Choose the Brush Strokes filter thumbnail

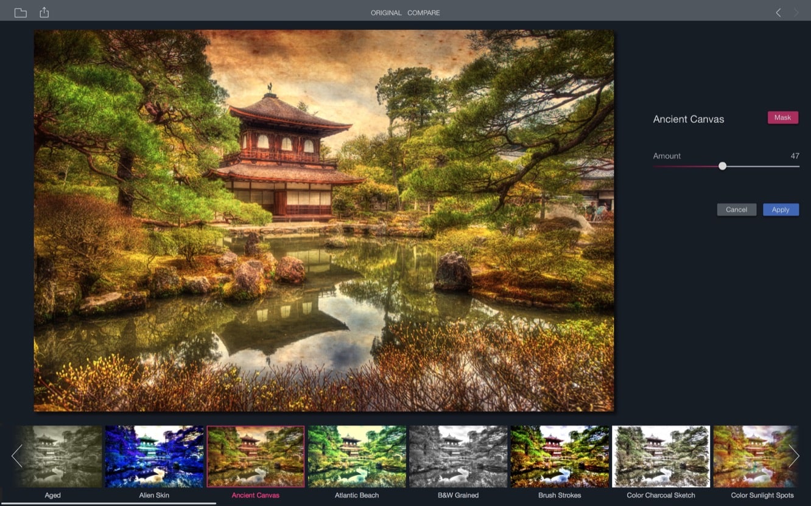click(560, 456)
